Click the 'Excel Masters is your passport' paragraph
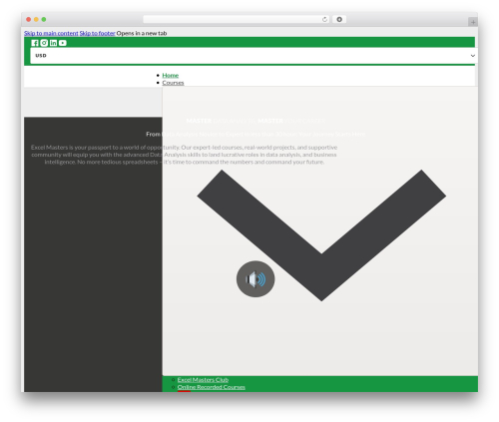This screenshot has height=422, width=499. (184, 155)
